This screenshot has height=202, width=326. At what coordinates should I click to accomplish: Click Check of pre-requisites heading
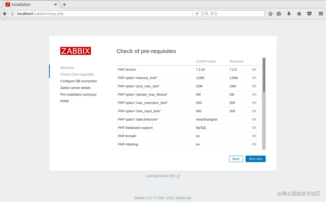tap(146, 51)
